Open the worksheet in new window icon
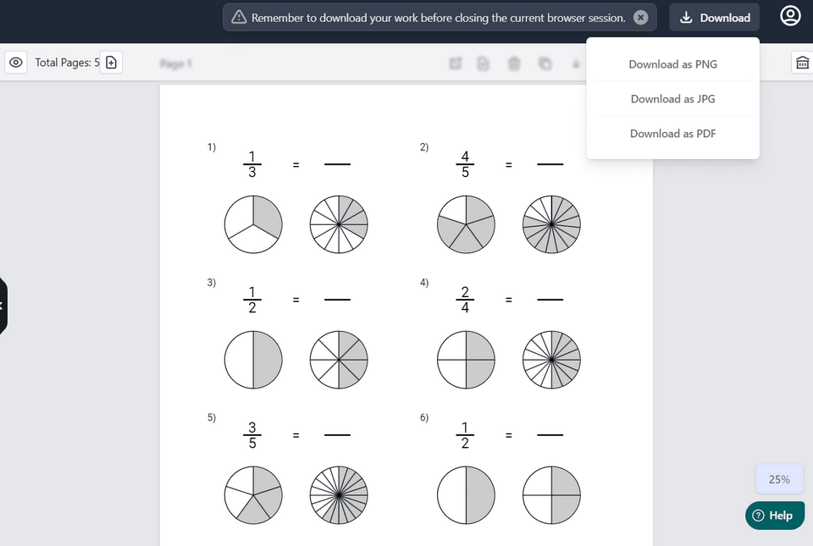This screenshot has width=813, height=546. (x=455, y=63)
